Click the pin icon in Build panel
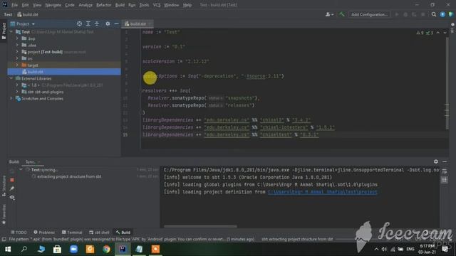 coord(12,188)
